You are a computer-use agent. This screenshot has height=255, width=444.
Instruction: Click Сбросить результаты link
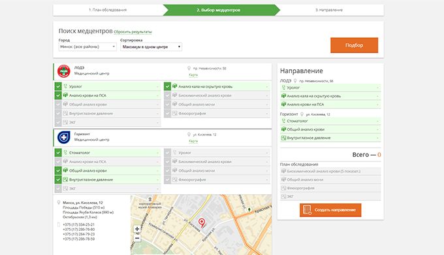click(x=133, y=32)
